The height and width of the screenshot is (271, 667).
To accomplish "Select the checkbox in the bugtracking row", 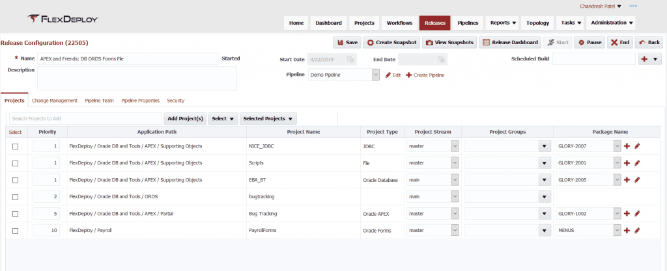I will [15, 196].
